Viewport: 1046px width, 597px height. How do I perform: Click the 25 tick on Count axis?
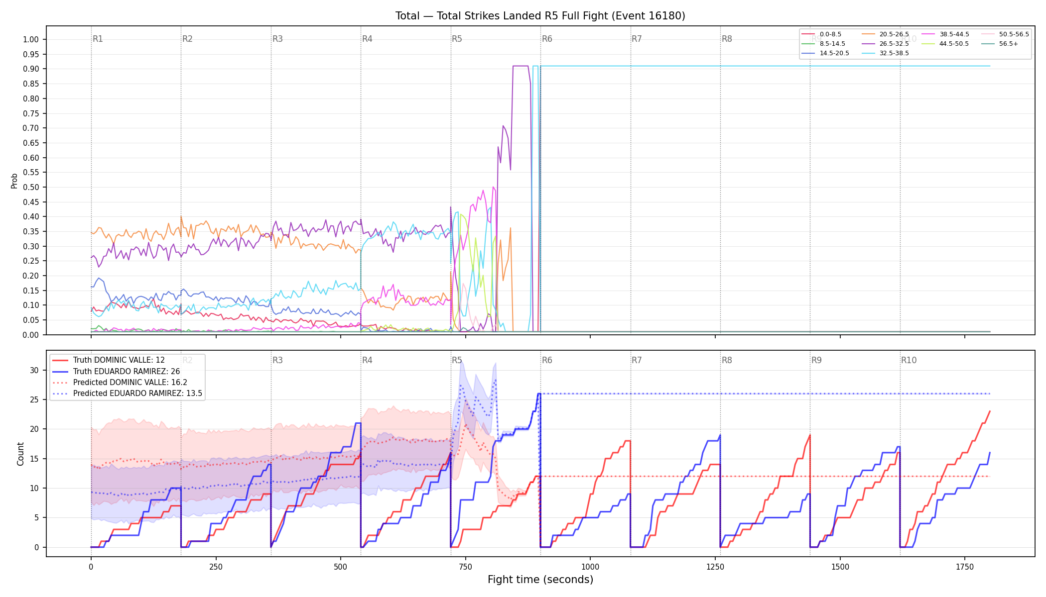point(34,399)
